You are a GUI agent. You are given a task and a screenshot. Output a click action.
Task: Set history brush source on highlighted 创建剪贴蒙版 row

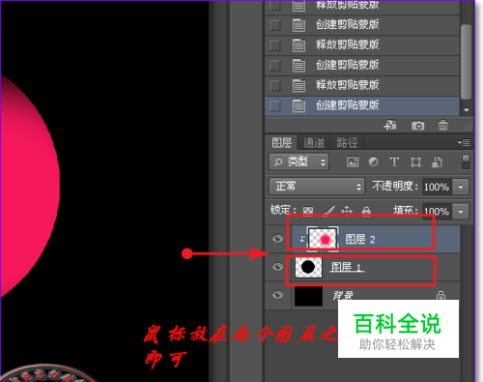274,105
